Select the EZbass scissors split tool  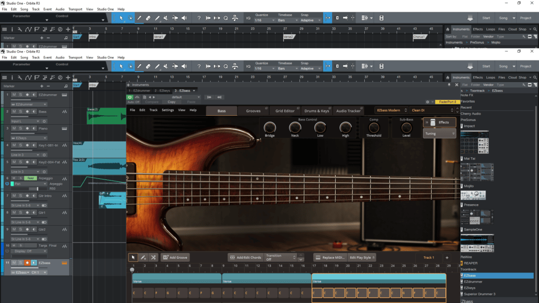pyautogui.click(x=153, y=257)
